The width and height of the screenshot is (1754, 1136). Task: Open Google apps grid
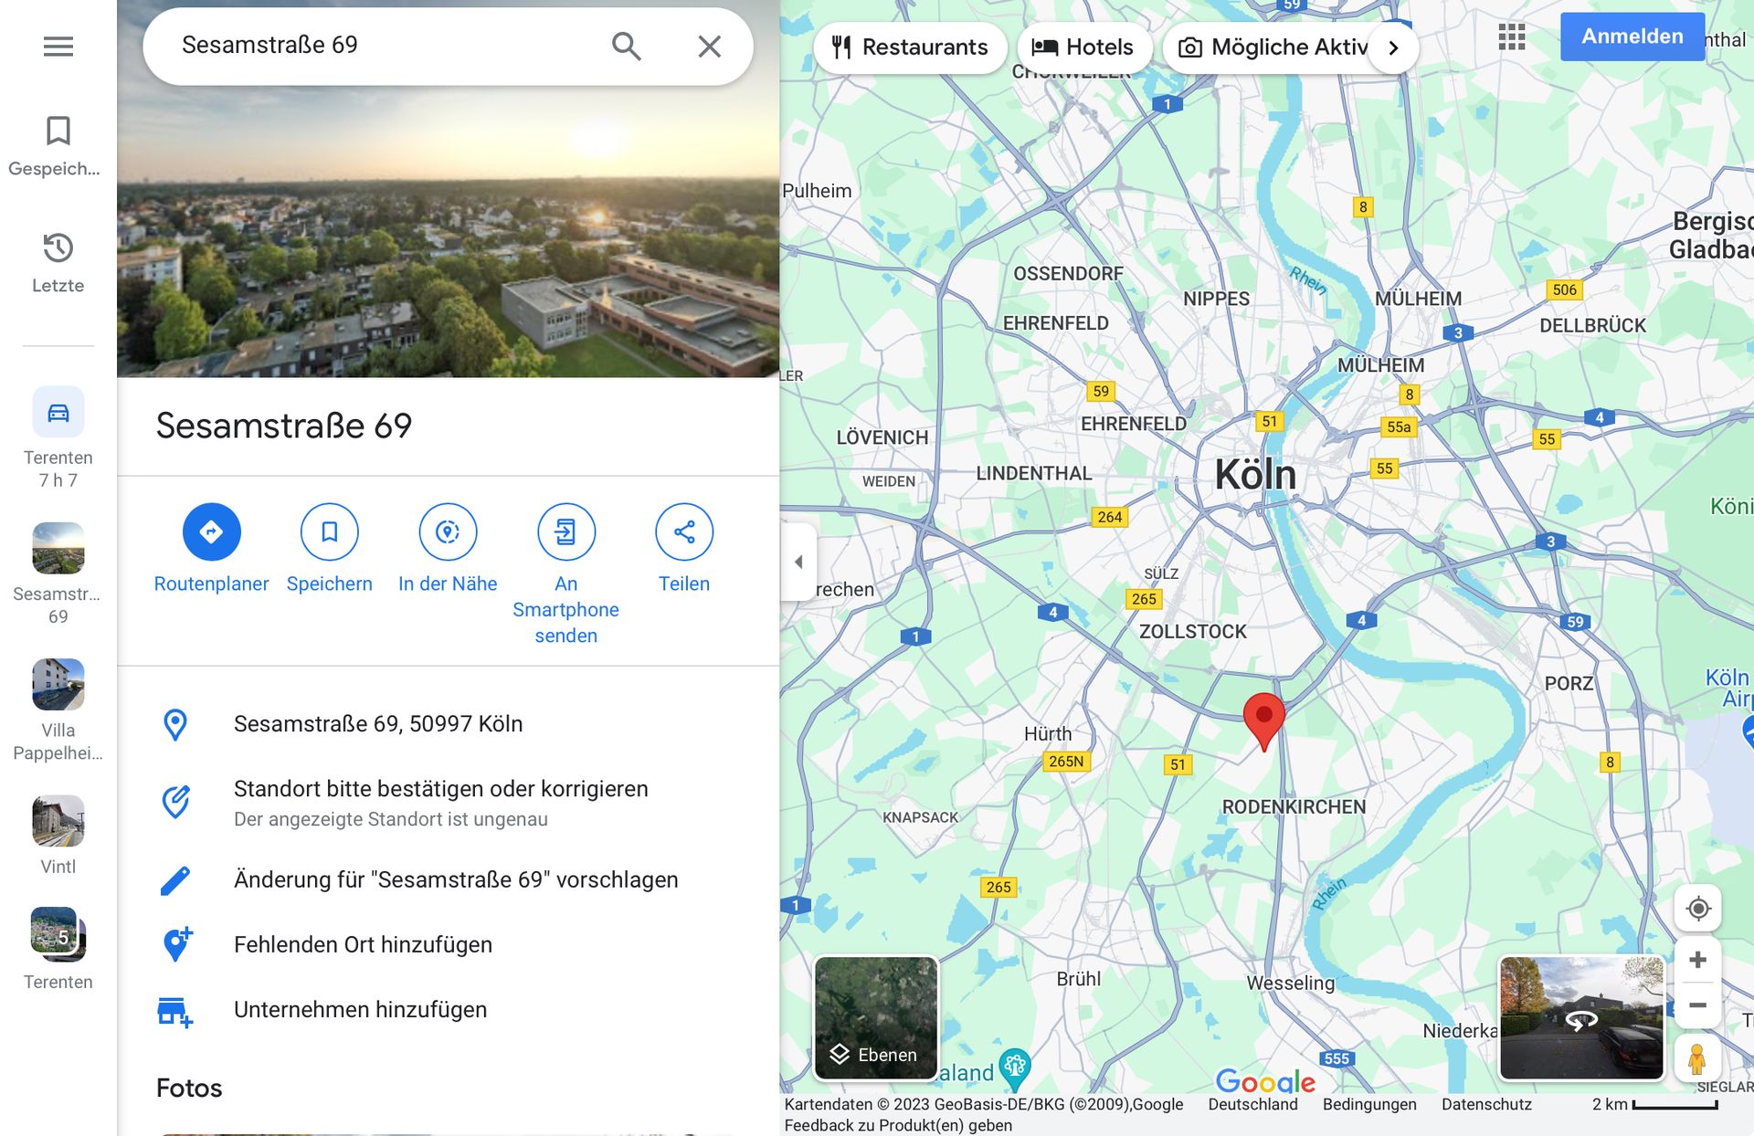pos(1511,37)
